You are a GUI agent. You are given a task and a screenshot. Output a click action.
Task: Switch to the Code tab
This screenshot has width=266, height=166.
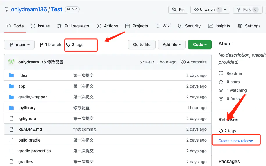coord(15,26)
